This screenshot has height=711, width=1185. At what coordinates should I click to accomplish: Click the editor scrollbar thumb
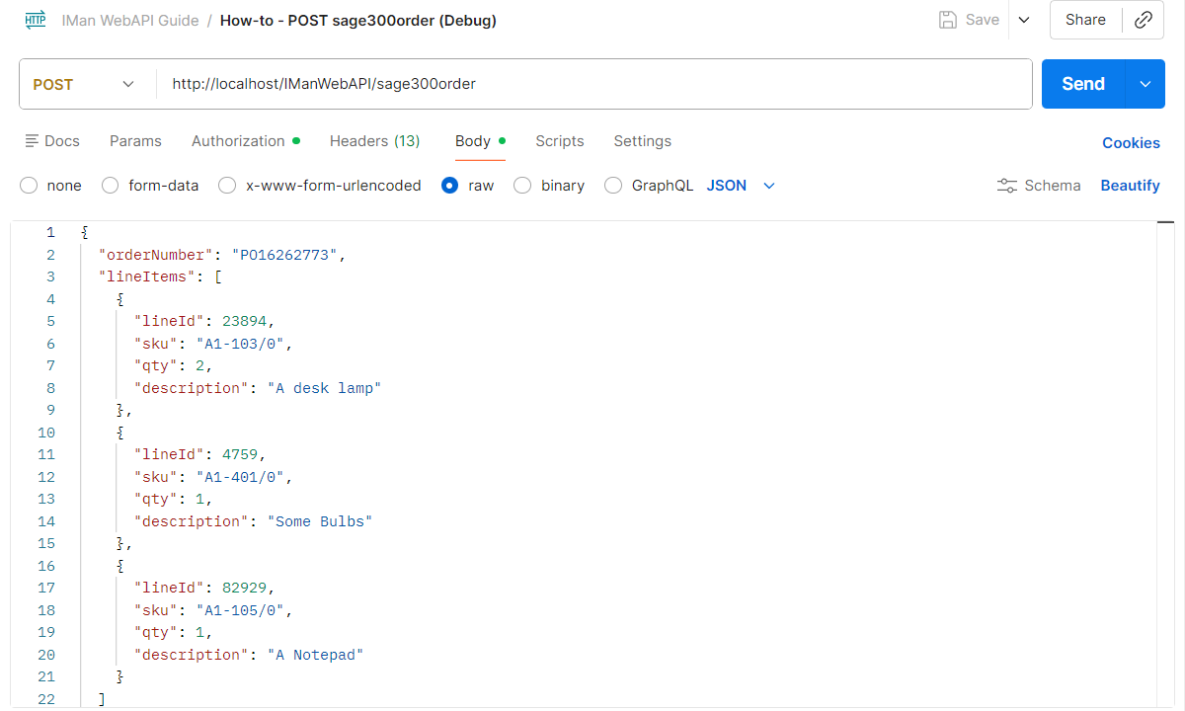(x=1165, y=223)
